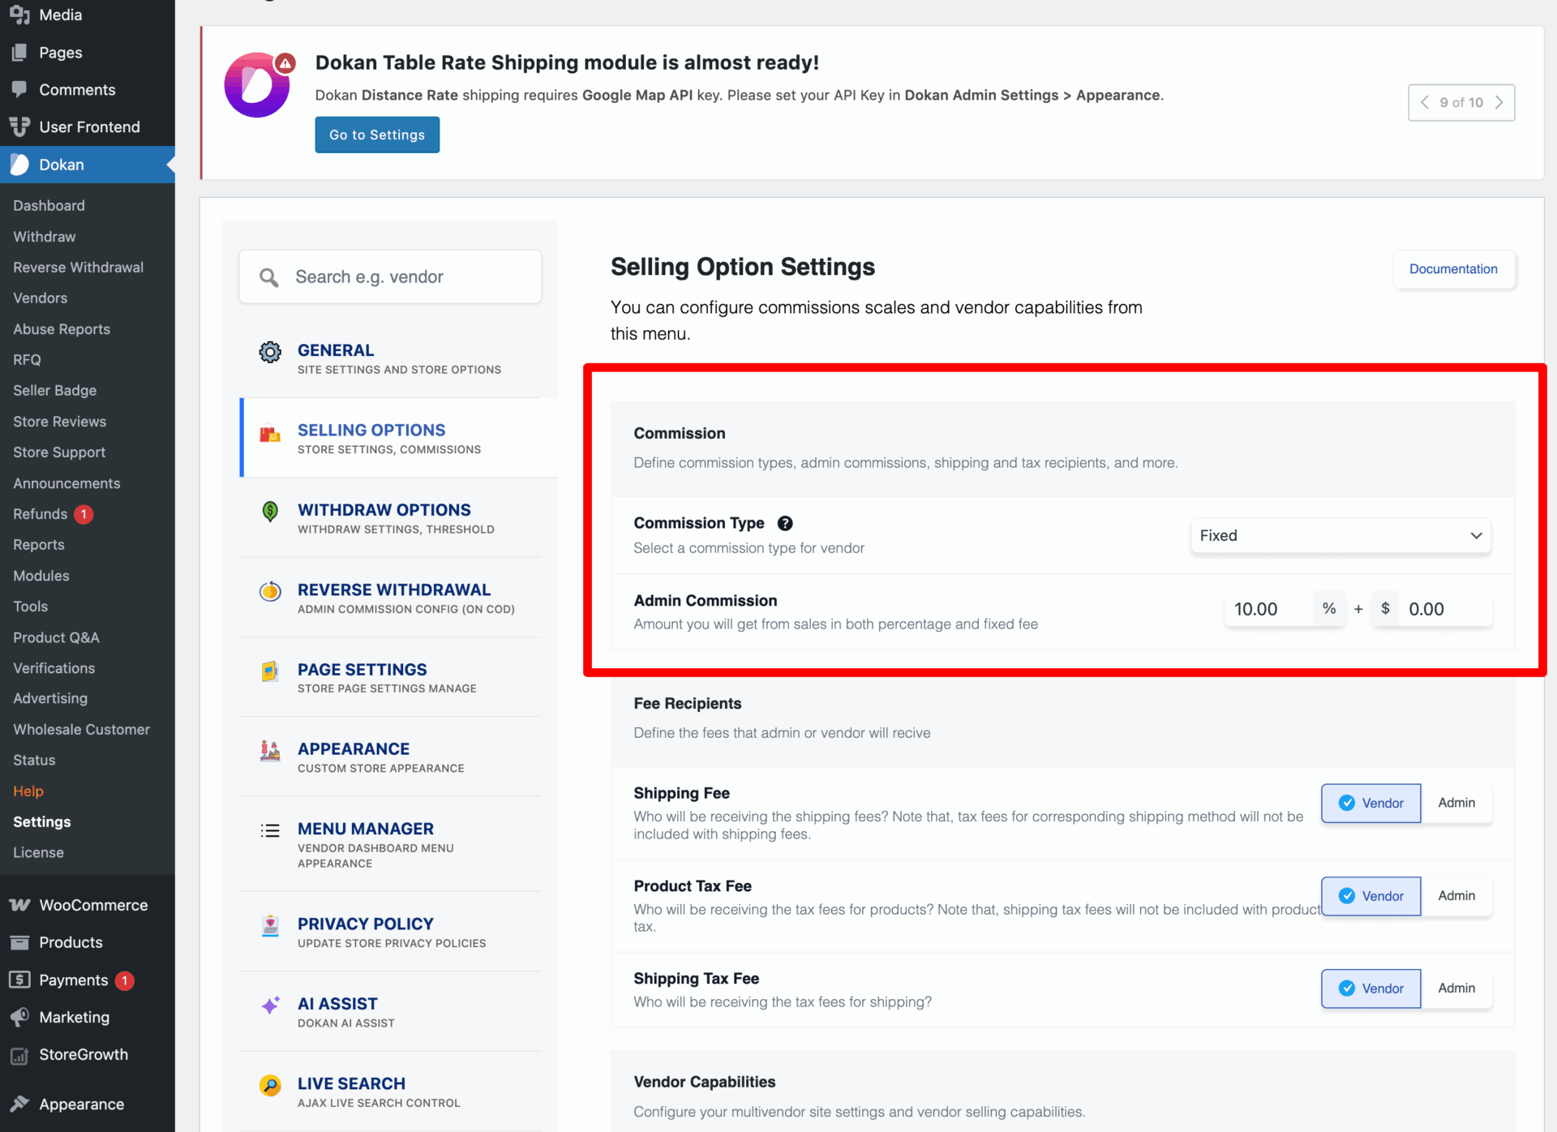Screen dimensions: 1557x1132
Task: Open Verifications submenu item
Action: point(54,668)
